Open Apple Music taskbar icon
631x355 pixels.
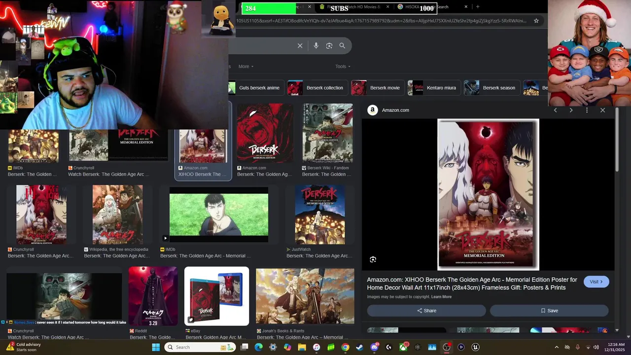tap(316, 347)
